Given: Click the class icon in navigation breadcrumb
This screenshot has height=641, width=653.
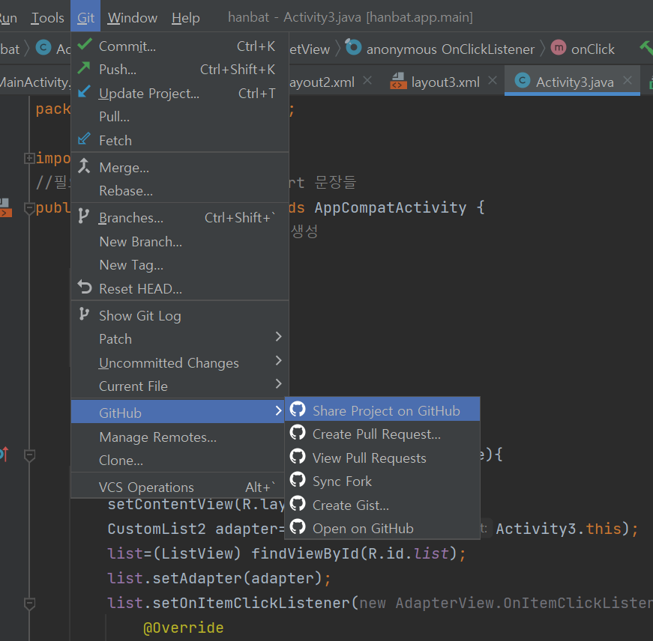Looking at the screenshot, I should [43, 47].
